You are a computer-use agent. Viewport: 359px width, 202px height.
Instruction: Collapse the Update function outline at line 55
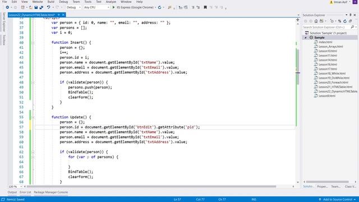33,117
